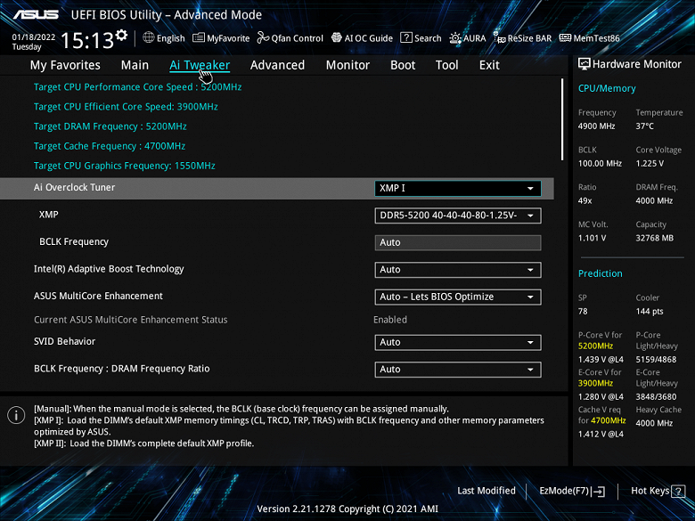Viewport: 695px width, 521px height.
Task: Select the Ai Overclock Tuner row label
Action: (75, 187)
